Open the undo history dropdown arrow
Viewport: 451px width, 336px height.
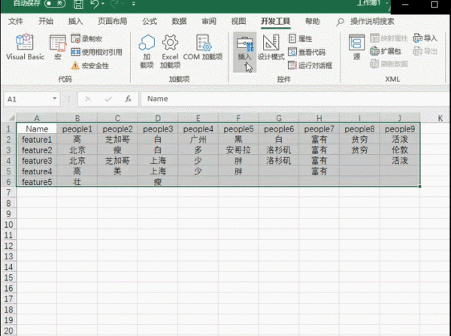pos(103,4)
